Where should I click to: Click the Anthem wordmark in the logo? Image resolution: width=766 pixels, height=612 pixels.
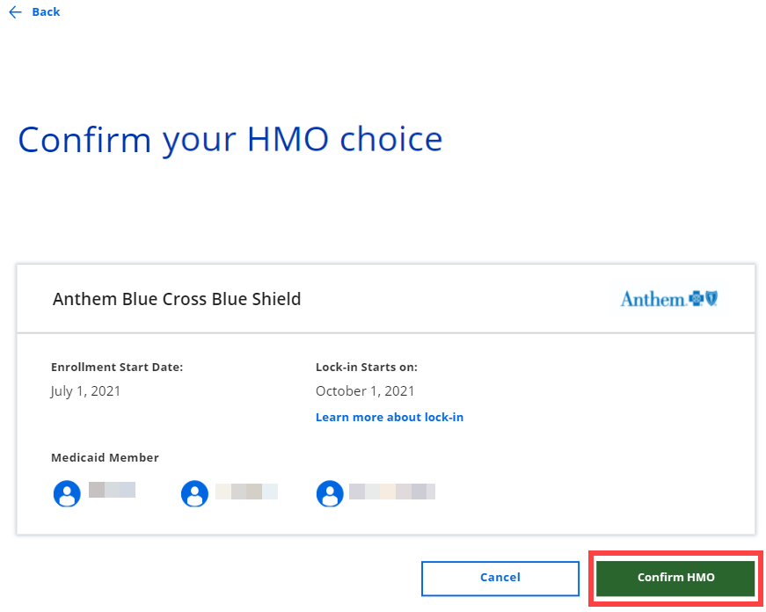(653, 300)
